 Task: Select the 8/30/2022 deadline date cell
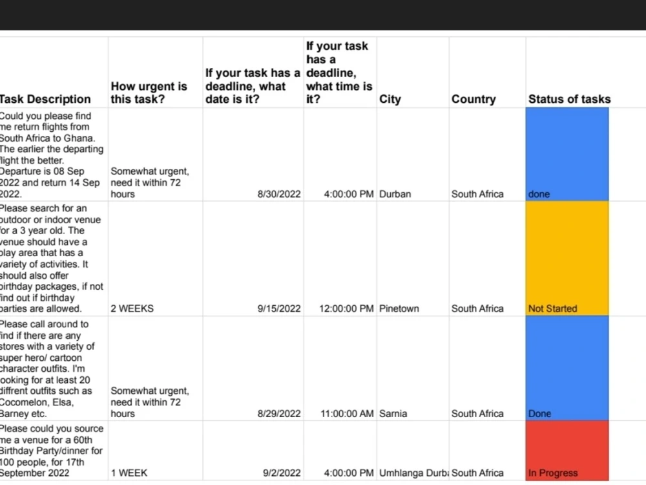(253, 155)
